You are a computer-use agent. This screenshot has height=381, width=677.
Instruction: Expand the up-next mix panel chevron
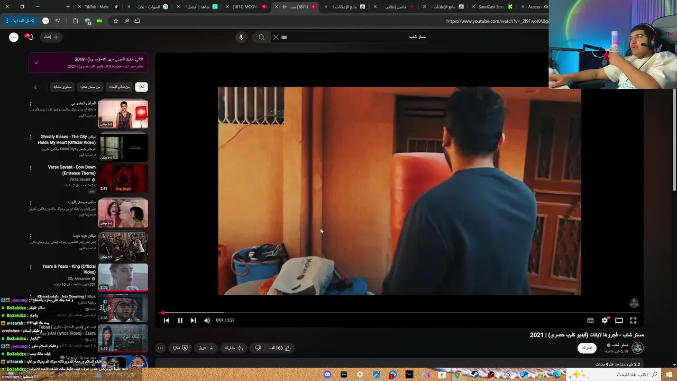tap(36, 62)
